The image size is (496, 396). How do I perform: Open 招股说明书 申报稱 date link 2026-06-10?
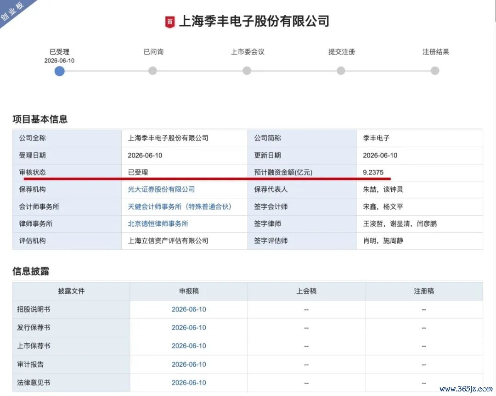coord(189,309)
